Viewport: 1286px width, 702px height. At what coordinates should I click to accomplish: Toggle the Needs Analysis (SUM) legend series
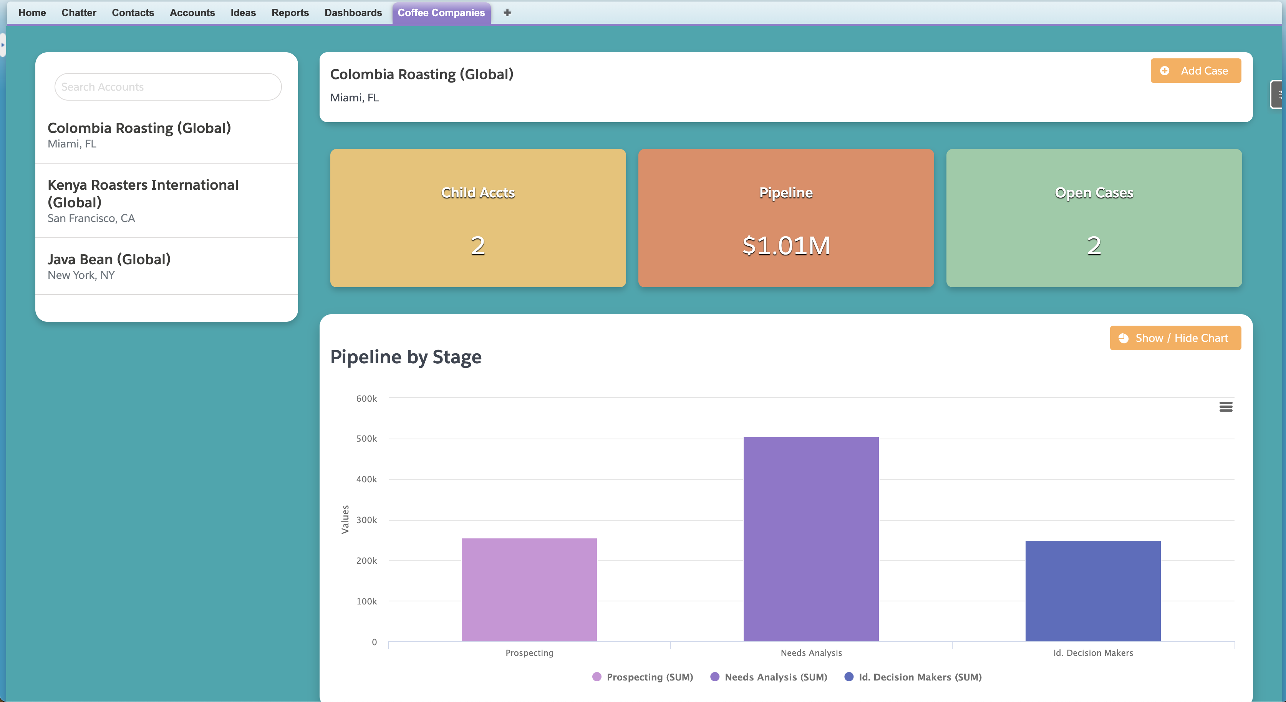[x=769, y=677]
